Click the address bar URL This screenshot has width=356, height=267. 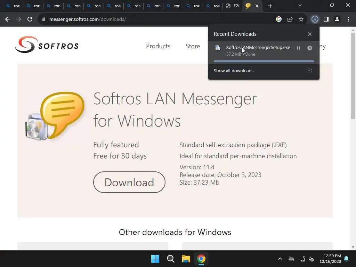88,19
